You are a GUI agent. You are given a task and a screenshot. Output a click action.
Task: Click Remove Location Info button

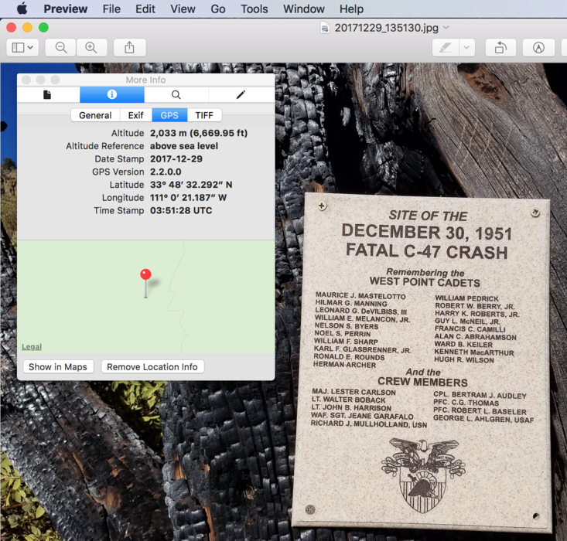point(152,367)
